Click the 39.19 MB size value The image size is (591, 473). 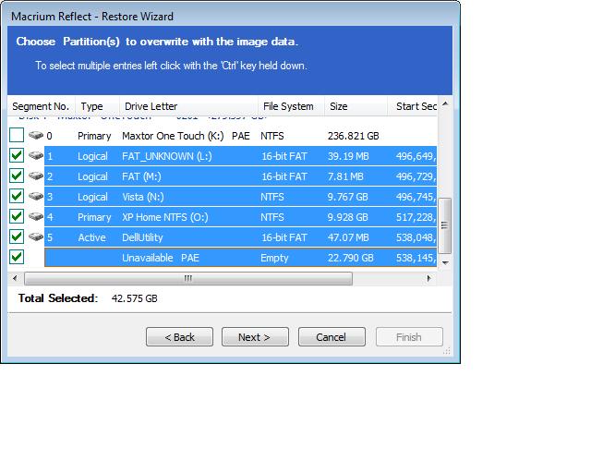[348, 156]
